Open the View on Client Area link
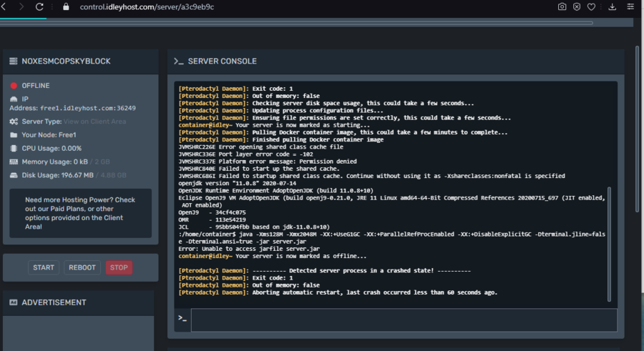Screen dimensions: 644x351 click(x=94, y=122)
